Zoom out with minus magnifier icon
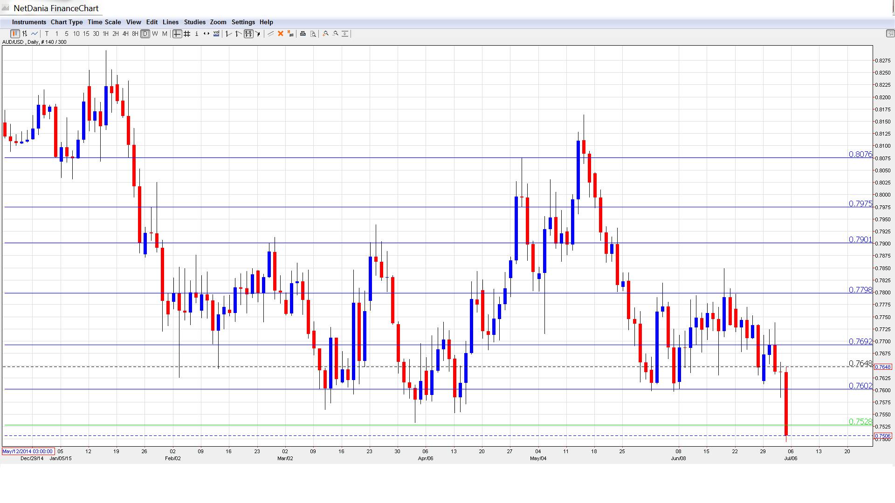Screen dimensions: 895x503 pyautogui.click(x=336, y=34)
